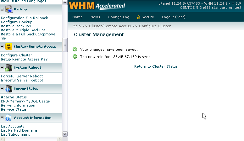Open Restore Backups
Viewport: 244px width, 141px height.
[x=16, y=26]
